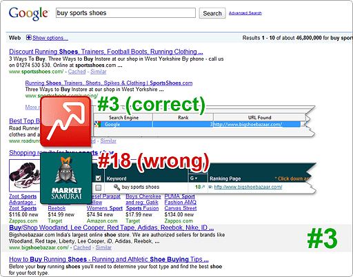Click the search box containing buy sports shoes
The height and width of the screenshot is (277, 353).
point(125,13)
